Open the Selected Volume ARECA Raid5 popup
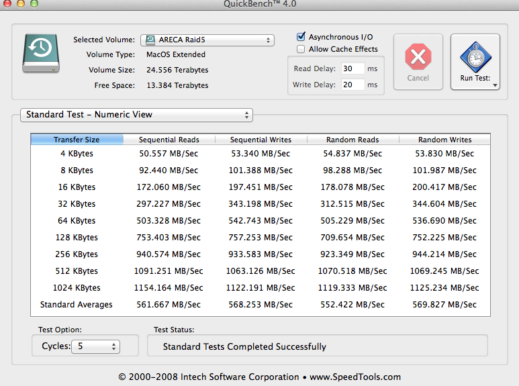This screenshot has height=386, width=519. tap(207, 40)
